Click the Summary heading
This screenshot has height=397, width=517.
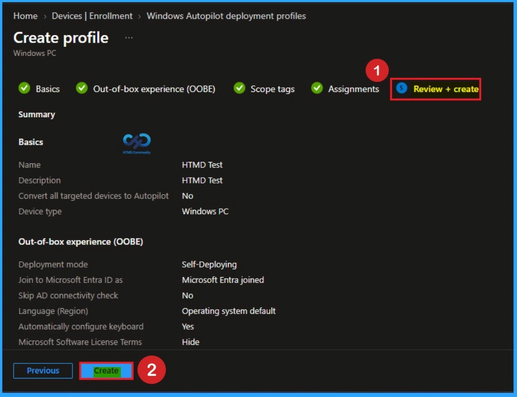pyautogui.click(x=37, y=115)
